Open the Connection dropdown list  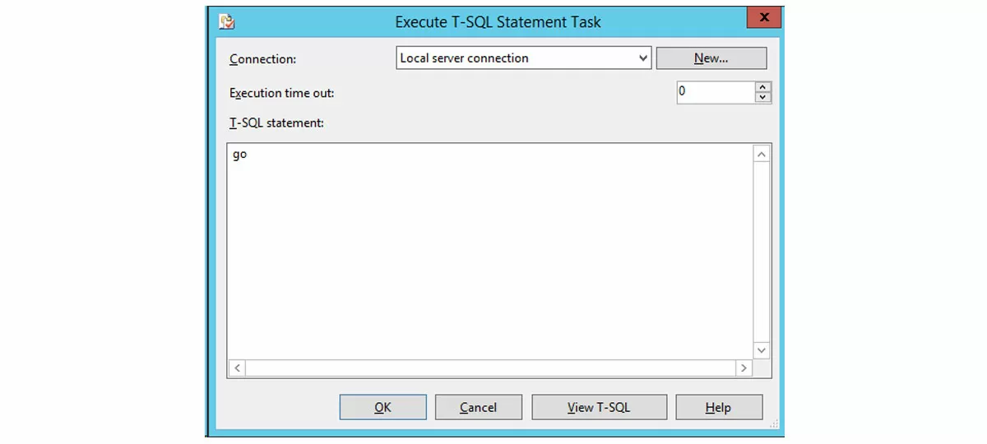click(x=643, y=58)
